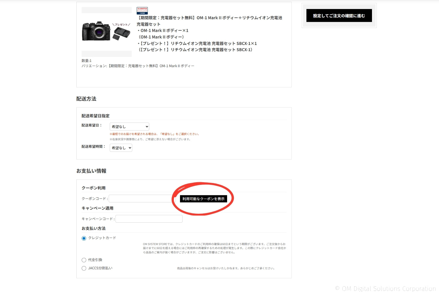The width and height of the screenshot is (439, 292).
Task: Click the note 在庫状況や諸事情により
Action: [x=150, y=139]
